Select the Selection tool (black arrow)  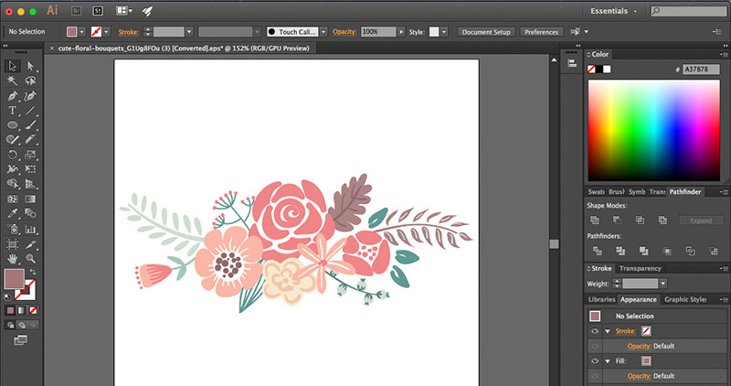click(x=13, y=66)
